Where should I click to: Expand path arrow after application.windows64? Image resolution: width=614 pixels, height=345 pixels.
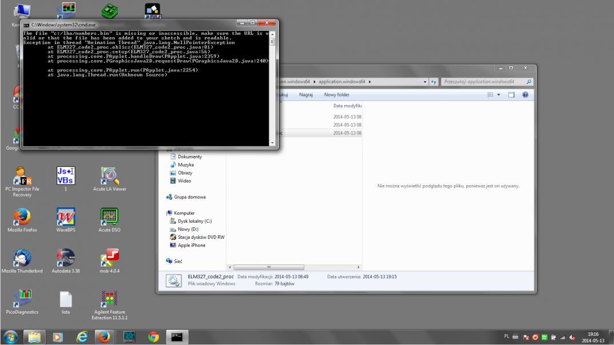coord(370,82)
